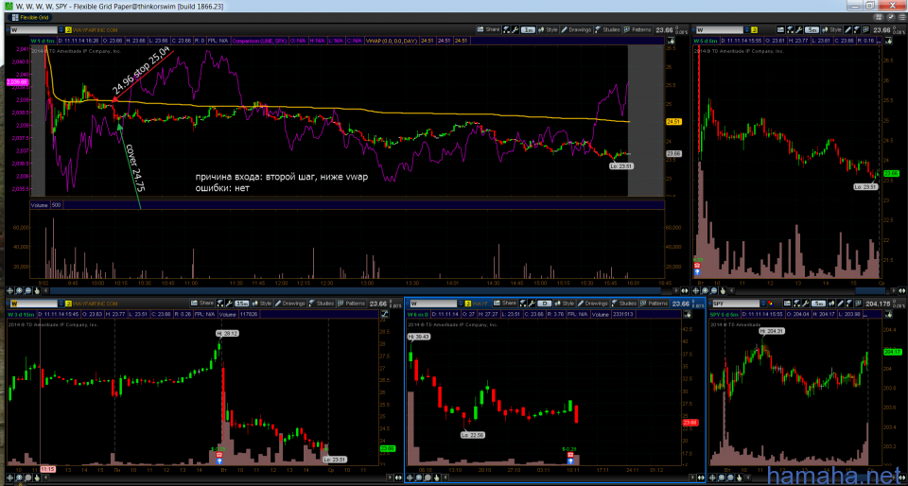Open Studies in daily chart panel

(x=624, y=304)
